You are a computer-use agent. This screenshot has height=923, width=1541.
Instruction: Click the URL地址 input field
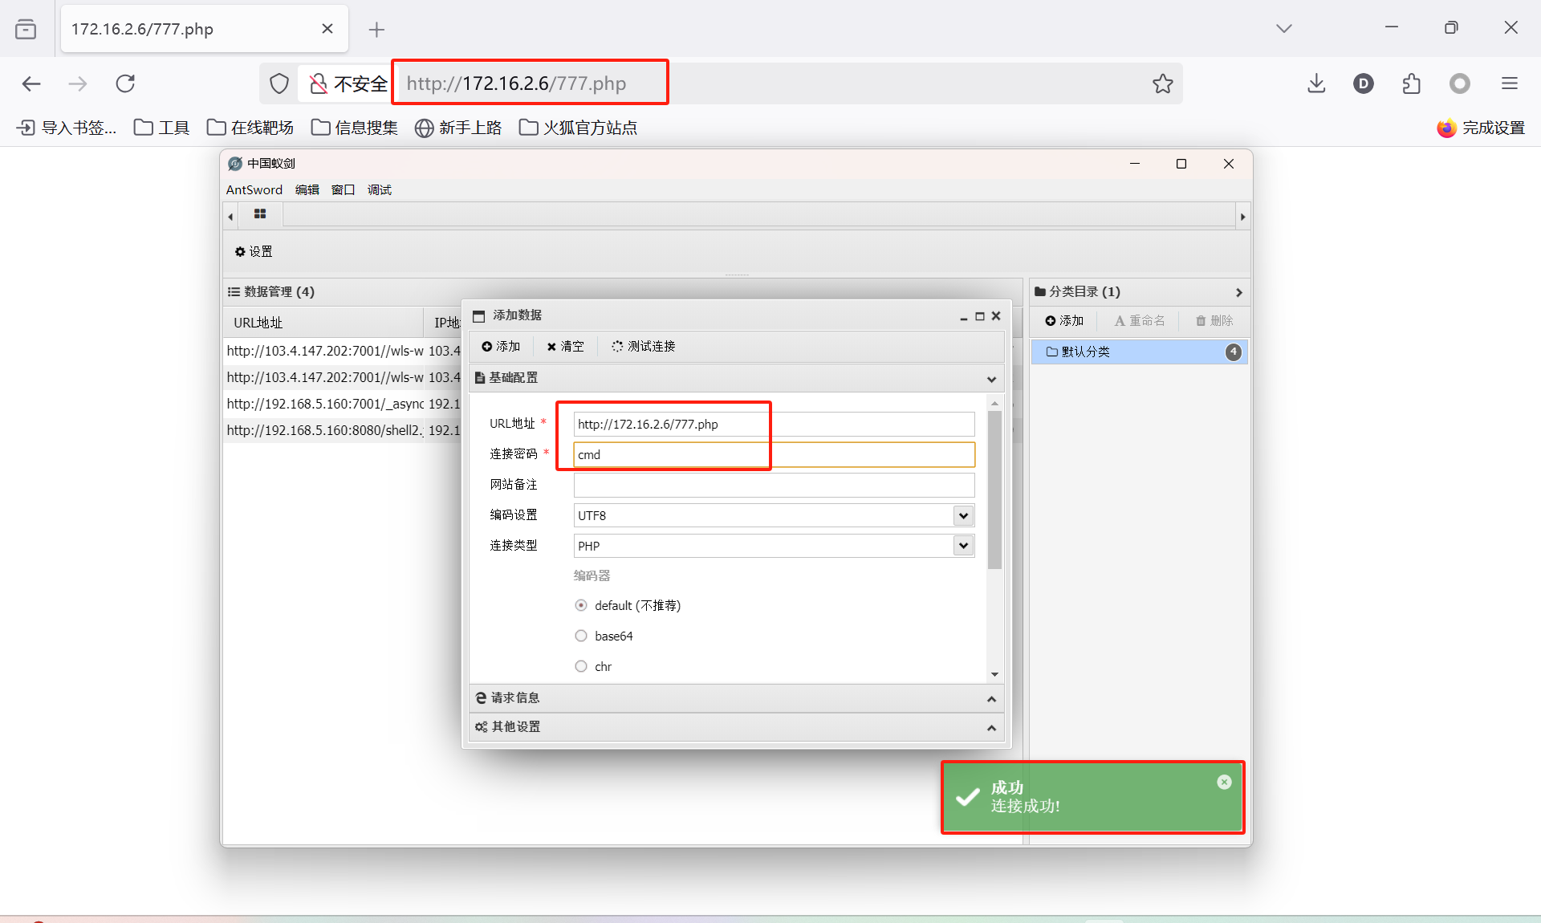pos(775,424)
